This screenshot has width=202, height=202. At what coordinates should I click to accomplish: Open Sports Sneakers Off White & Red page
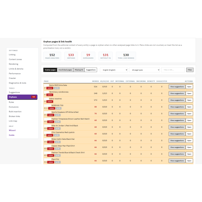[189, 114]
